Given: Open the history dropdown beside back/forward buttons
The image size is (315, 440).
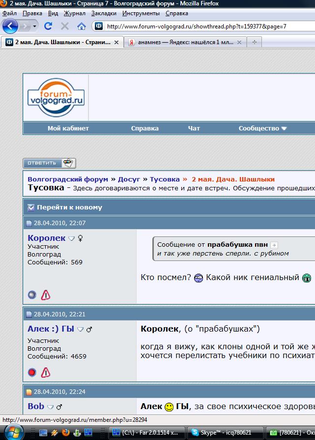Looking at the screenshot, I should coord(35,26).
